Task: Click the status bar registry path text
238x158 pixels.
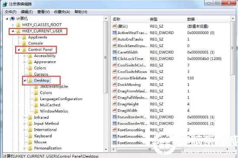Action: click(x=51, y=156)
